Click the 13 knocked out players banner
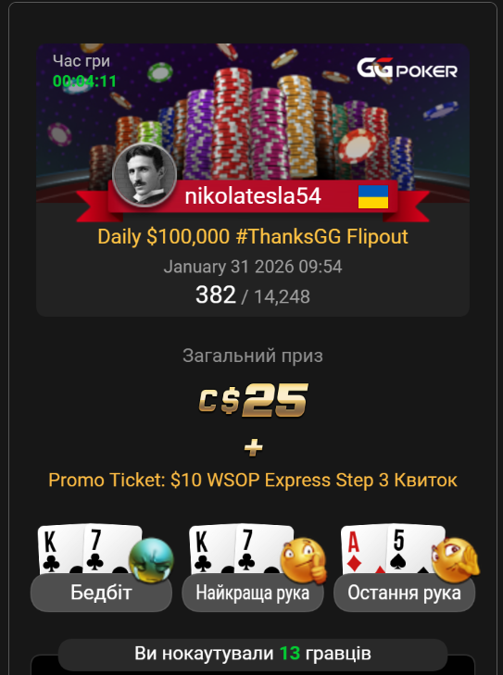This screenshot has height=675, width=503. [253, 654]
